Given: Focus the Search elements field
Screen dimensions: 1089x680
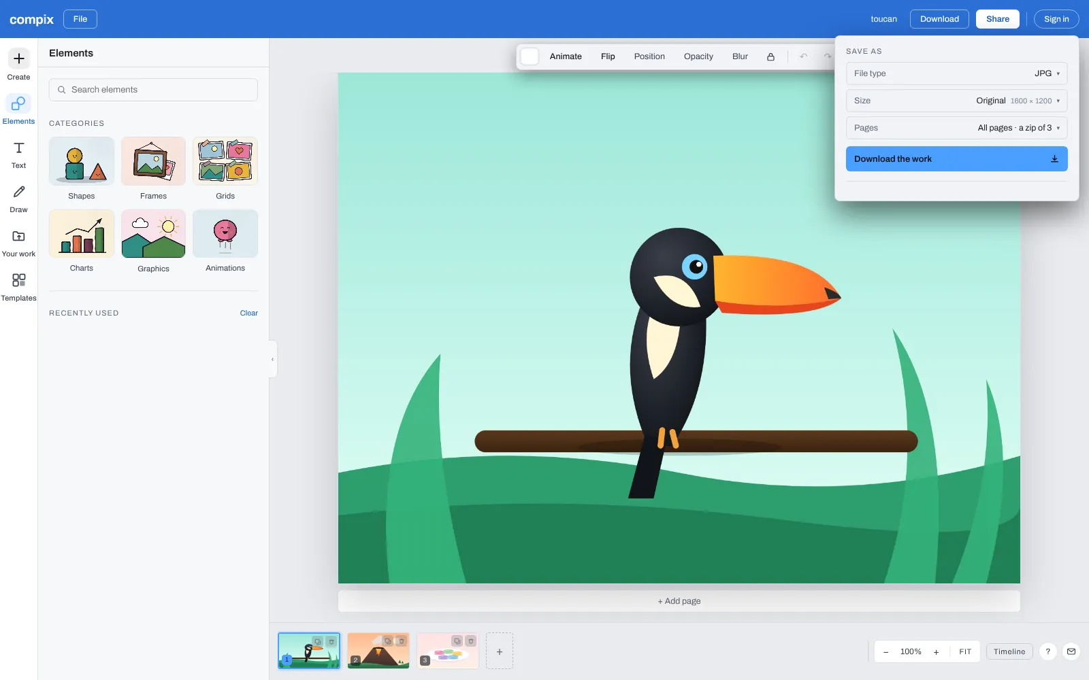Looking at the screenshot, I should coord(153,90).
